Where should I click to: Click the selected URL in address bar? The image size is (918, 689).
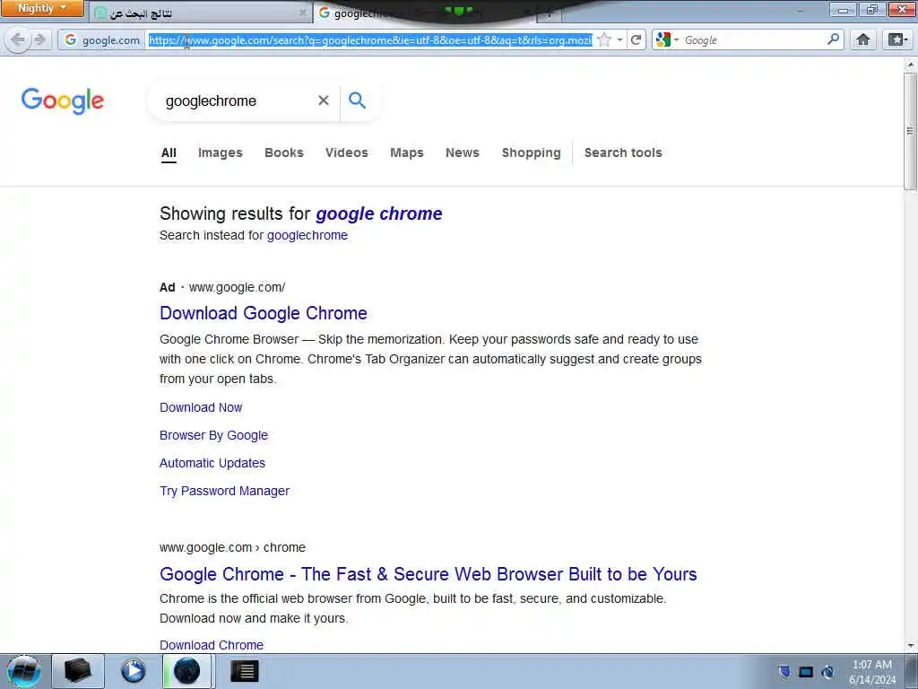[370, 39]
